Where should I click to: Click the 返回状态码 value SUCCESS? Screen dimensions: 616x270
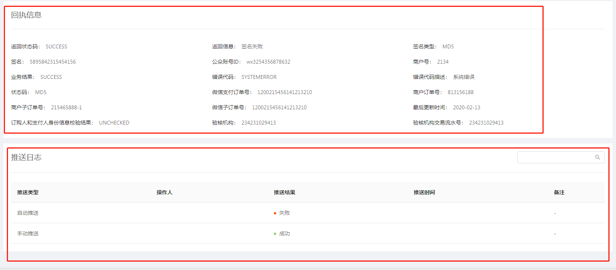click(56, 46)
